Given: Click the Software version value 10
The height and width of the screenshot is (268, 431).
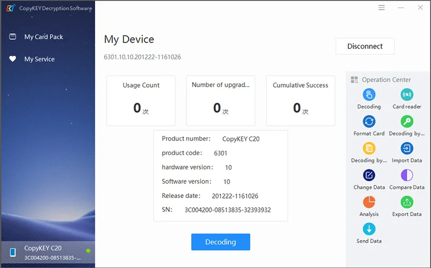Looking at the screenshot, I should (x=226, y=182).
